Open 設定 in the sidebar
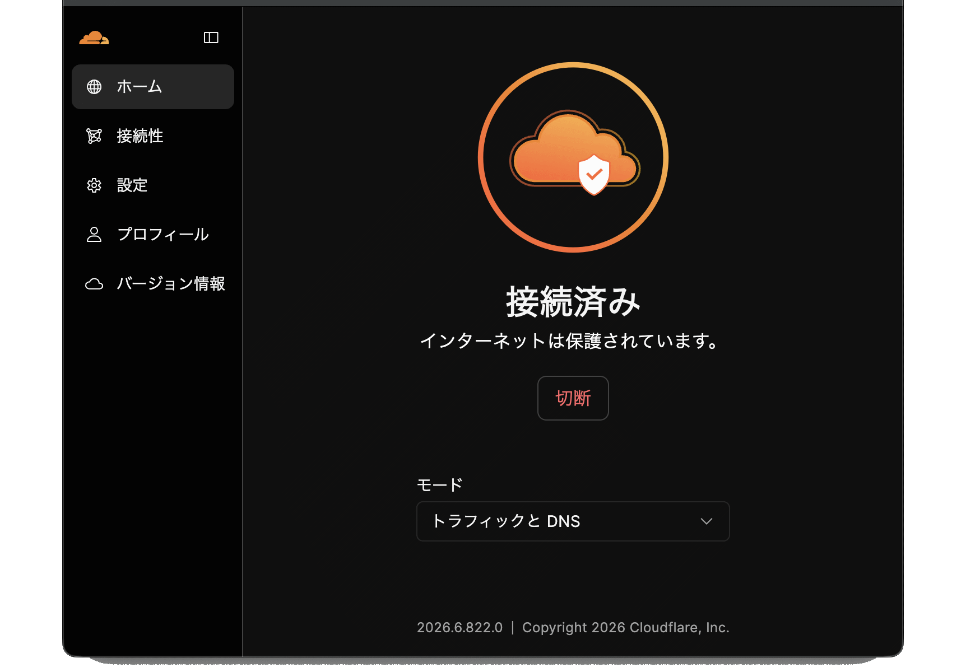966x672 pixels. click(x=153, y=185)
